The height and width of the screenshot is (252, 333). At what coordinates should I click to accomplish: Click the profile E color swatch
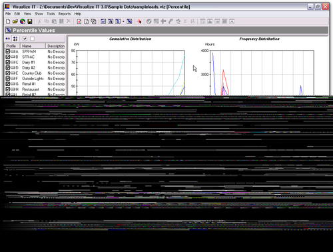(13, 73)
